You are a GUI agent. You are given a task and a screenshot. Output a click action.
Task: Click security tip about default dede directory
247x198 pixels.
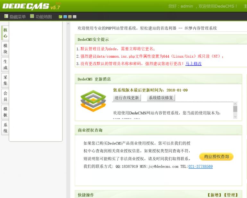pyautogui.click(x=118, y=49)
